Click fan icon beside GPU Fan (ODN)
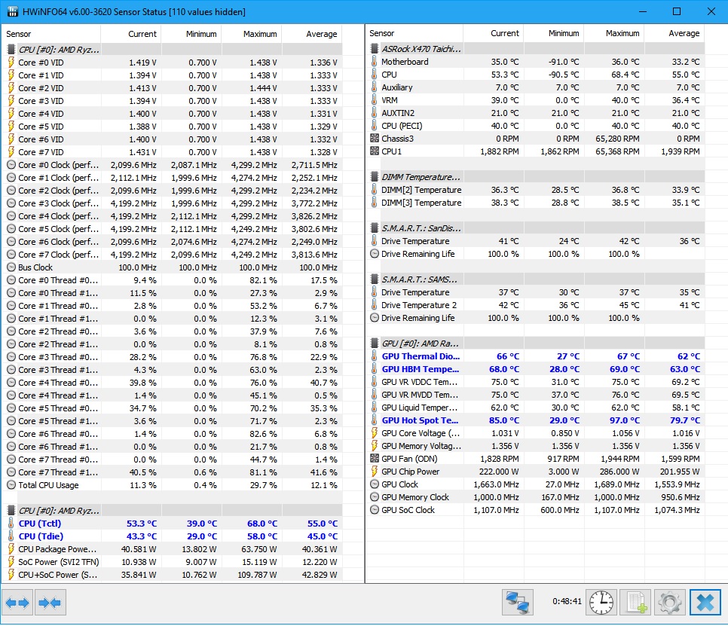The height and width of the screenshot is (626, 728). (x=375, y=459)
